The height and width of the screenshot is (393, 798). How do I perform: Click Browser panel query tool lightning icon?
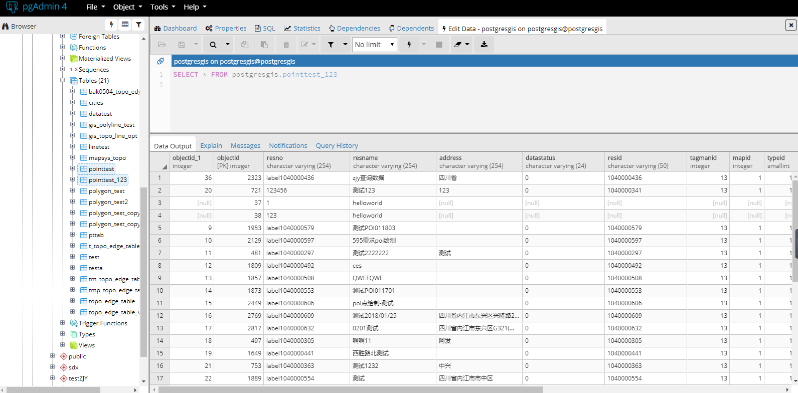111,25
